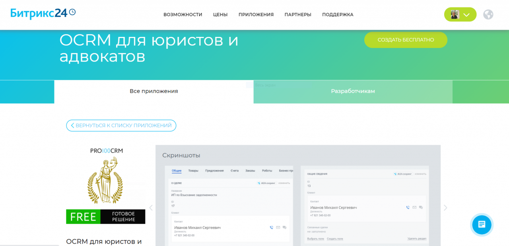Click the banner title OCRM для юристов и адвокатов
The width and height of the screenshot is (509, 246).
tap(149, 48)
